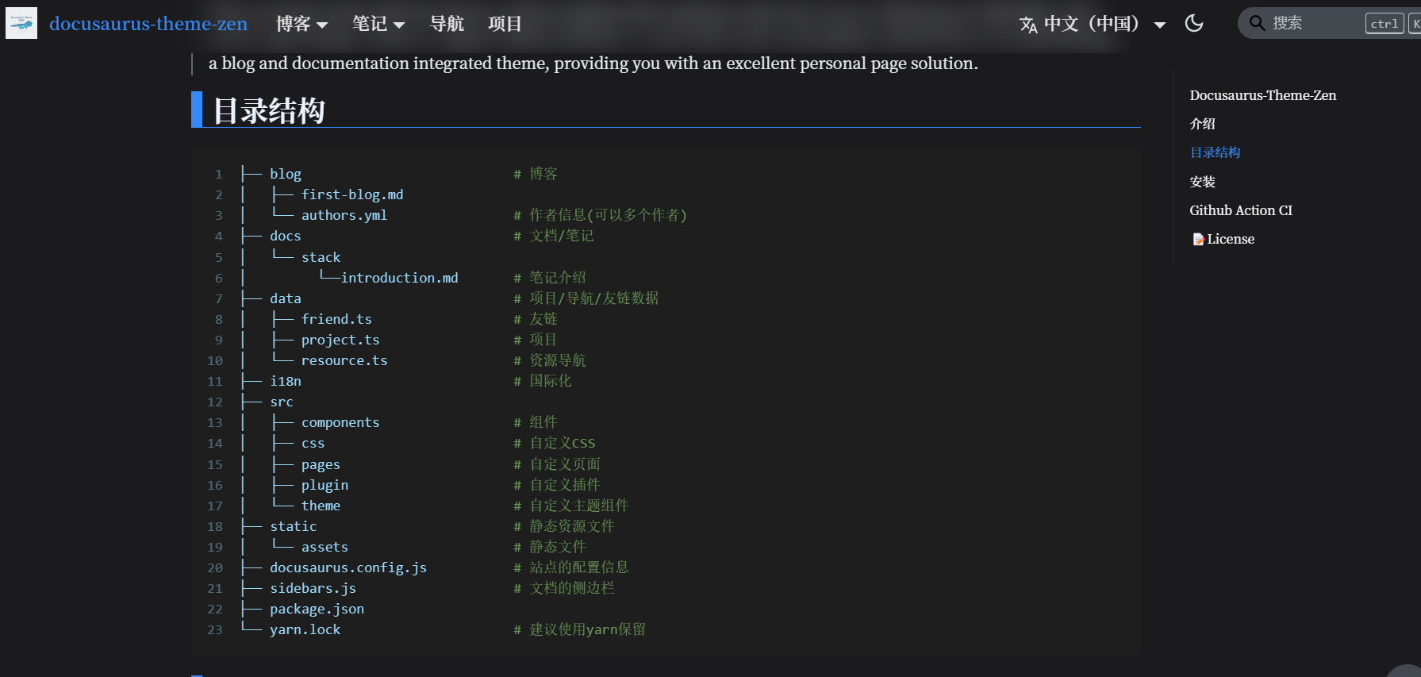
Task: Click introduction.md in the code block
Action: tap(399, 278)
